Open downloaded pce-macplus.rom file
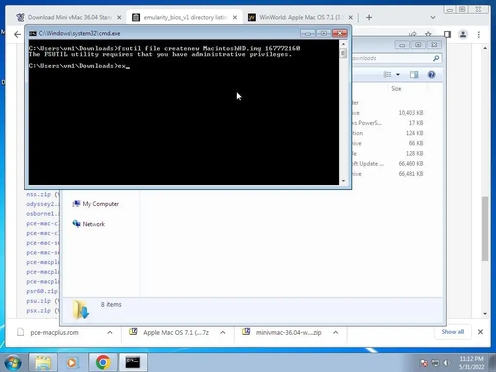Viewport: 496px width, 372px height. click(x=54, y=332)
